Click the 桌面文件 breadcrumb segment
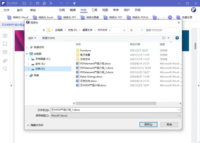 point(87,30)
